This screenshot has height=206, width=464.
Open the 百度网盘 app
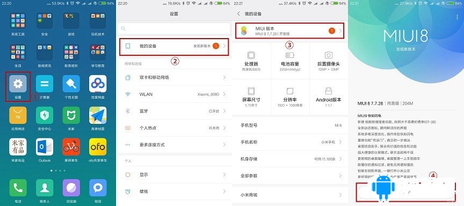click(x=98, y=84)
